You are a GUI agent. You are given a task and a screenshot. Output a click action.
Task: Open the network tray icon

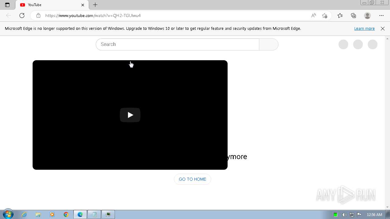pyautogui.click(x=352, y=215)
